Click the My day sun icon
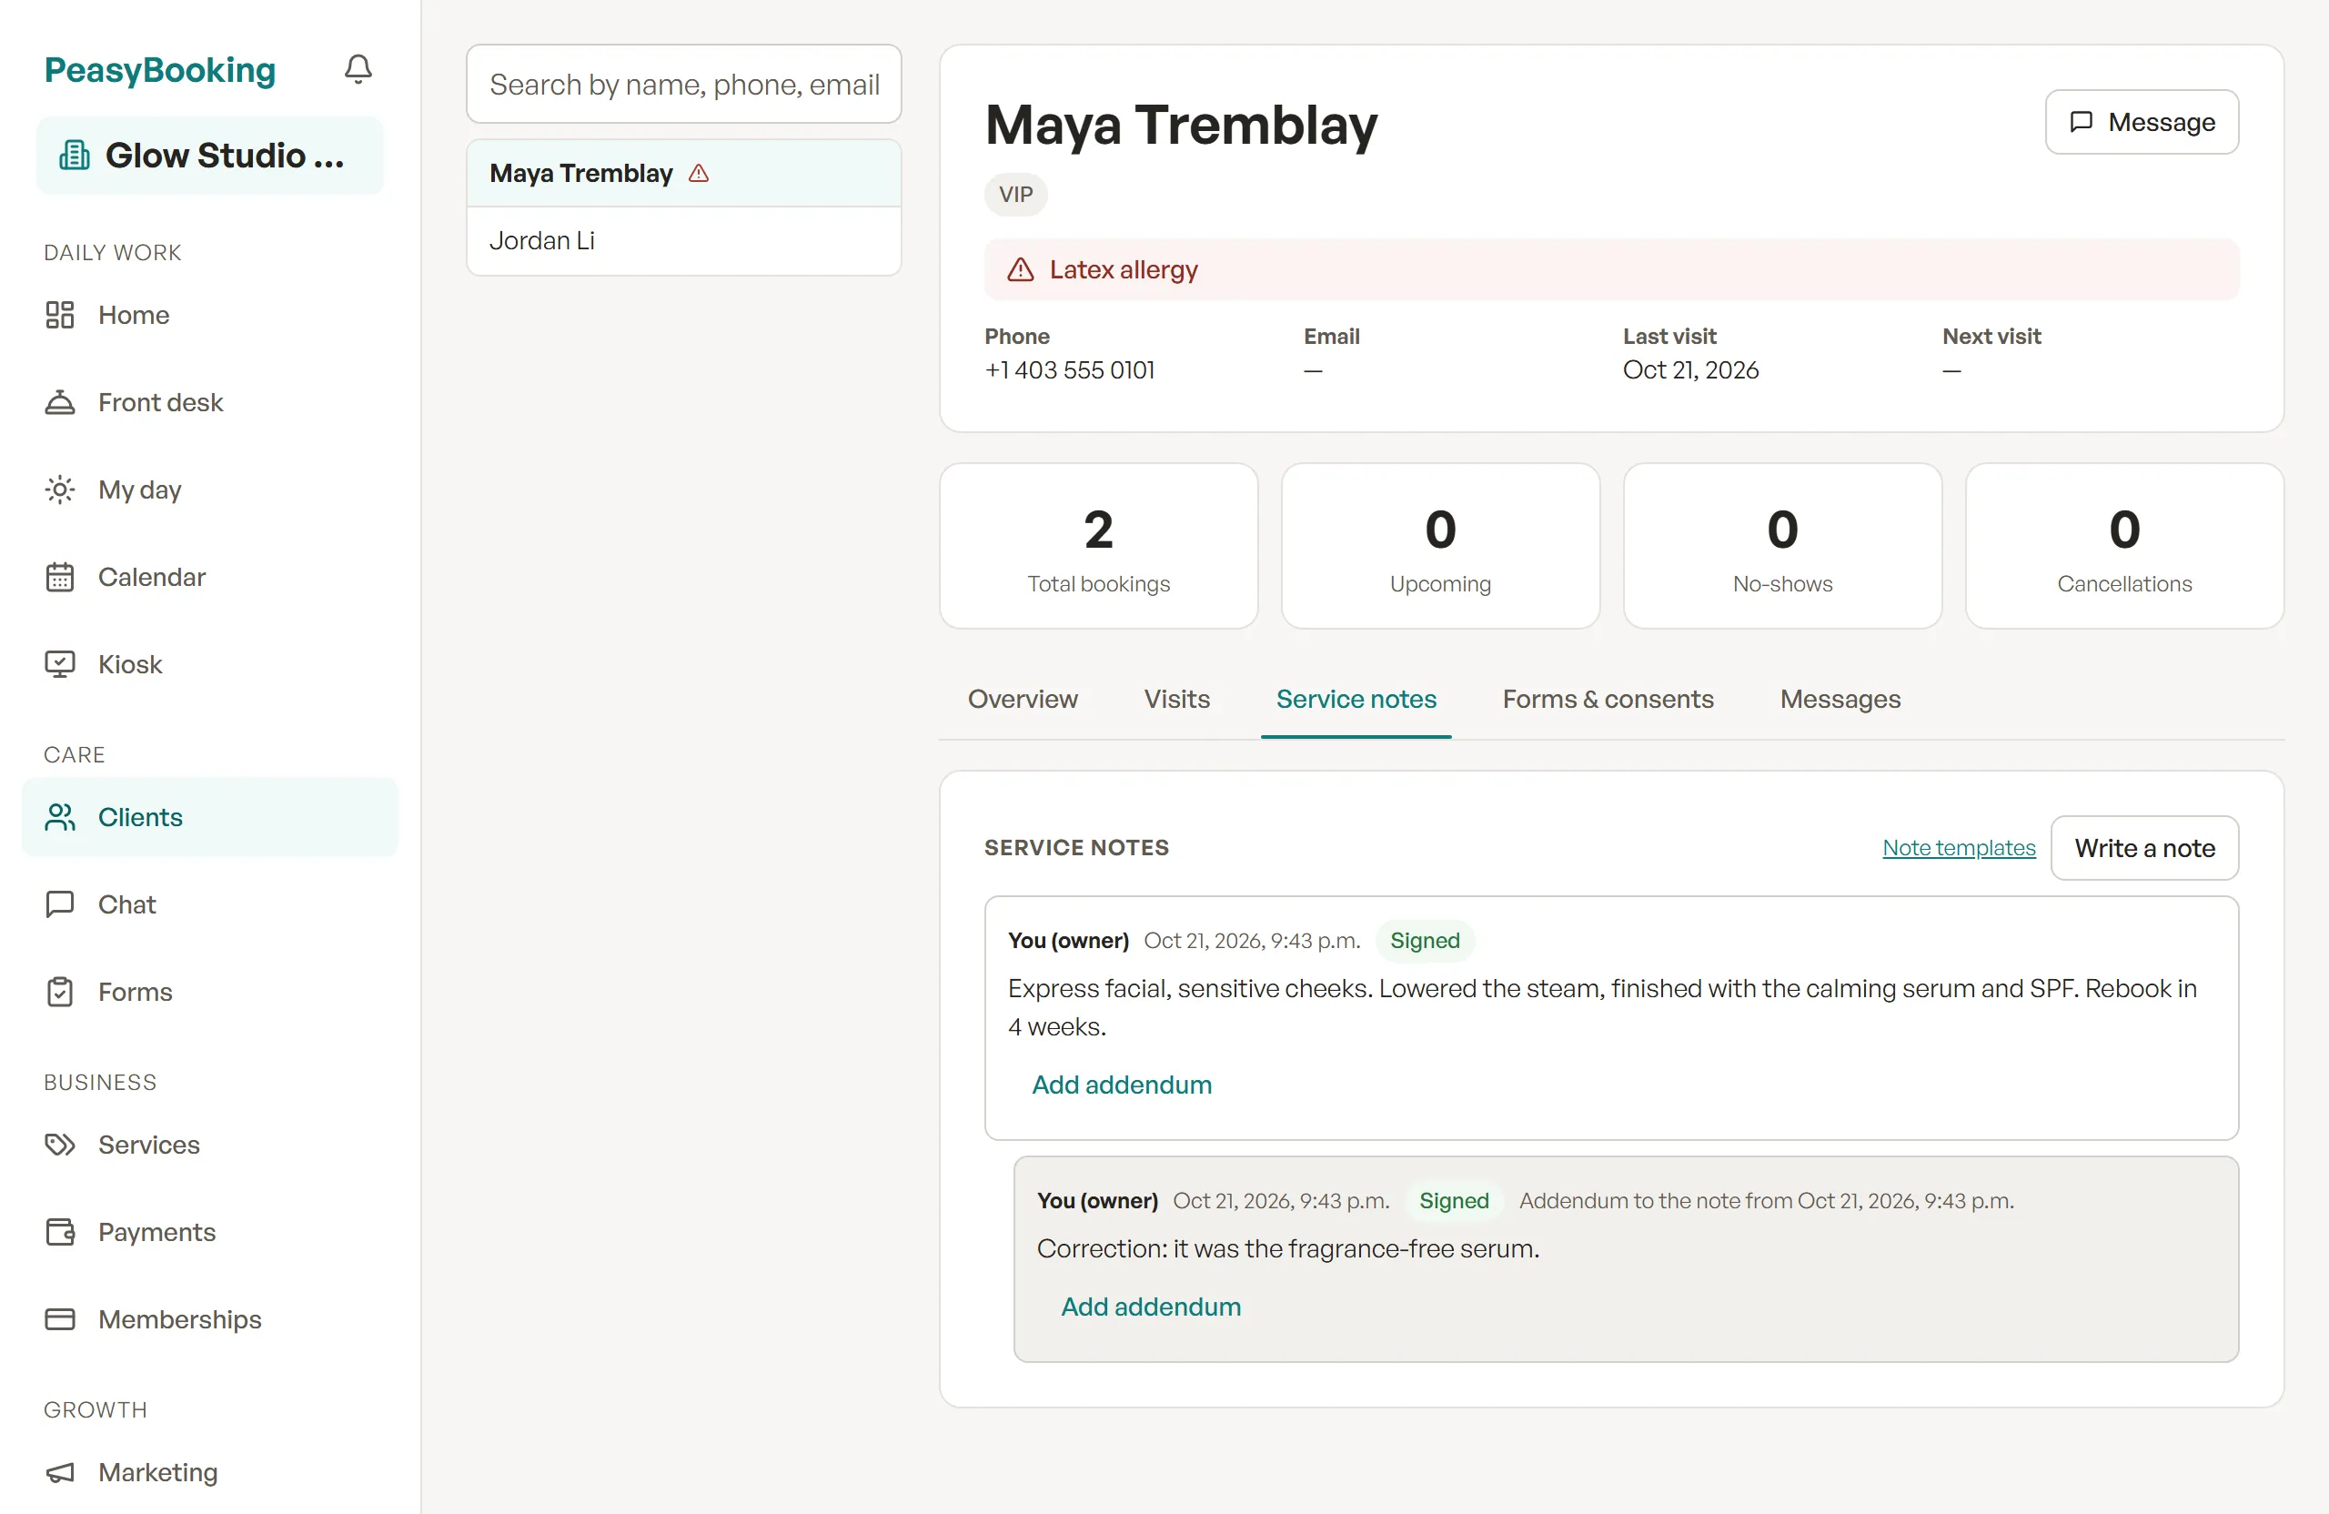This screenshot has height=1514, width=2329. click(60, 490)
